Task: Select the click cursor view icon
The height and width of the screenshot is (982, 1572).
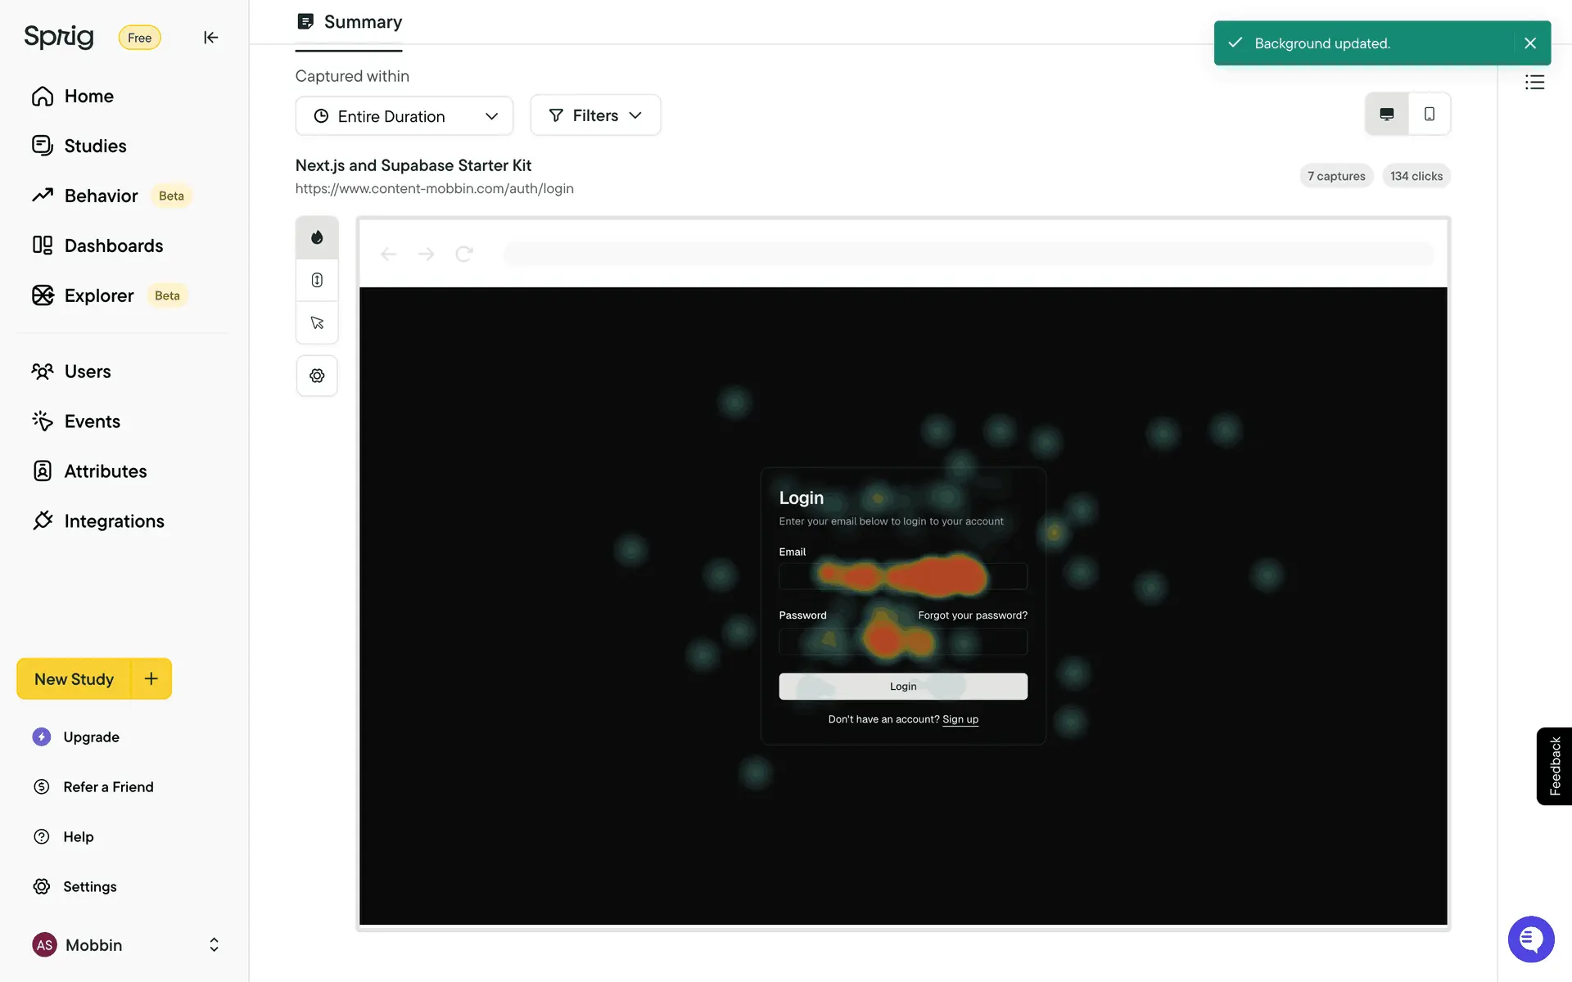Action: (317, 322)
